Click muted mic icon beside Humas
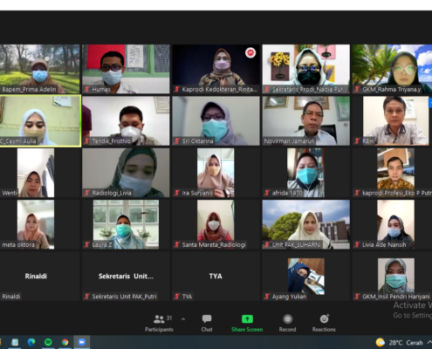This screenshot has width=432, height=349. click(86, 89)
